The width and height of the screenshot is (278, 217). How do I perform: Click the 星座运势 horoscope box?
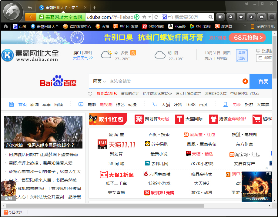coord(242,56)
